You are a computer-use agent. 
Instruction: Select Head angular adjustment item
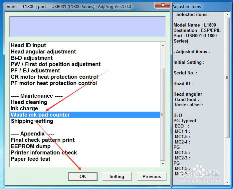(85, 51)
